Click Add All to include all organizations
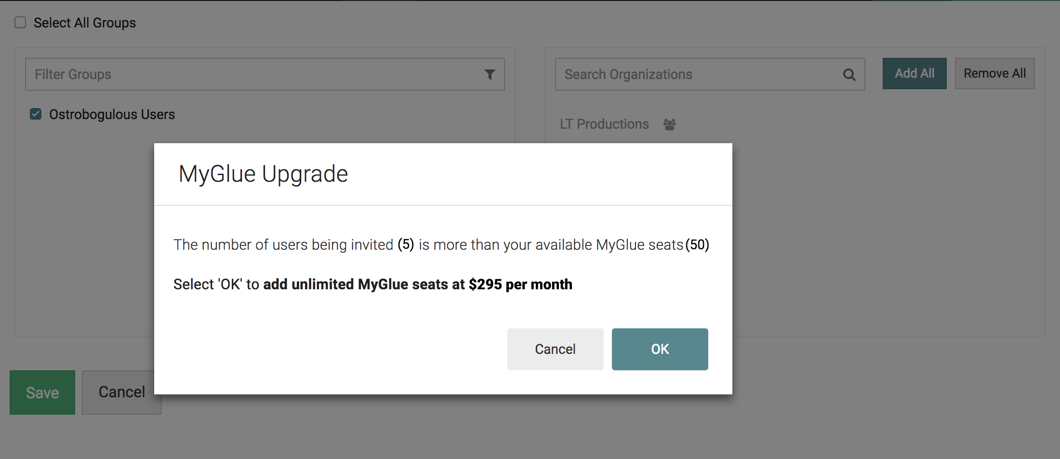Image resolution: width=1060 pixels, height=459 pixels. pyautogui.click(x=914, y=73)
